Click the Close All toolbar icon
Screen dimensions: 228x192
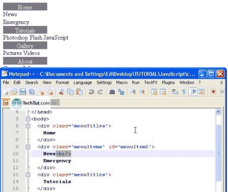50,92
